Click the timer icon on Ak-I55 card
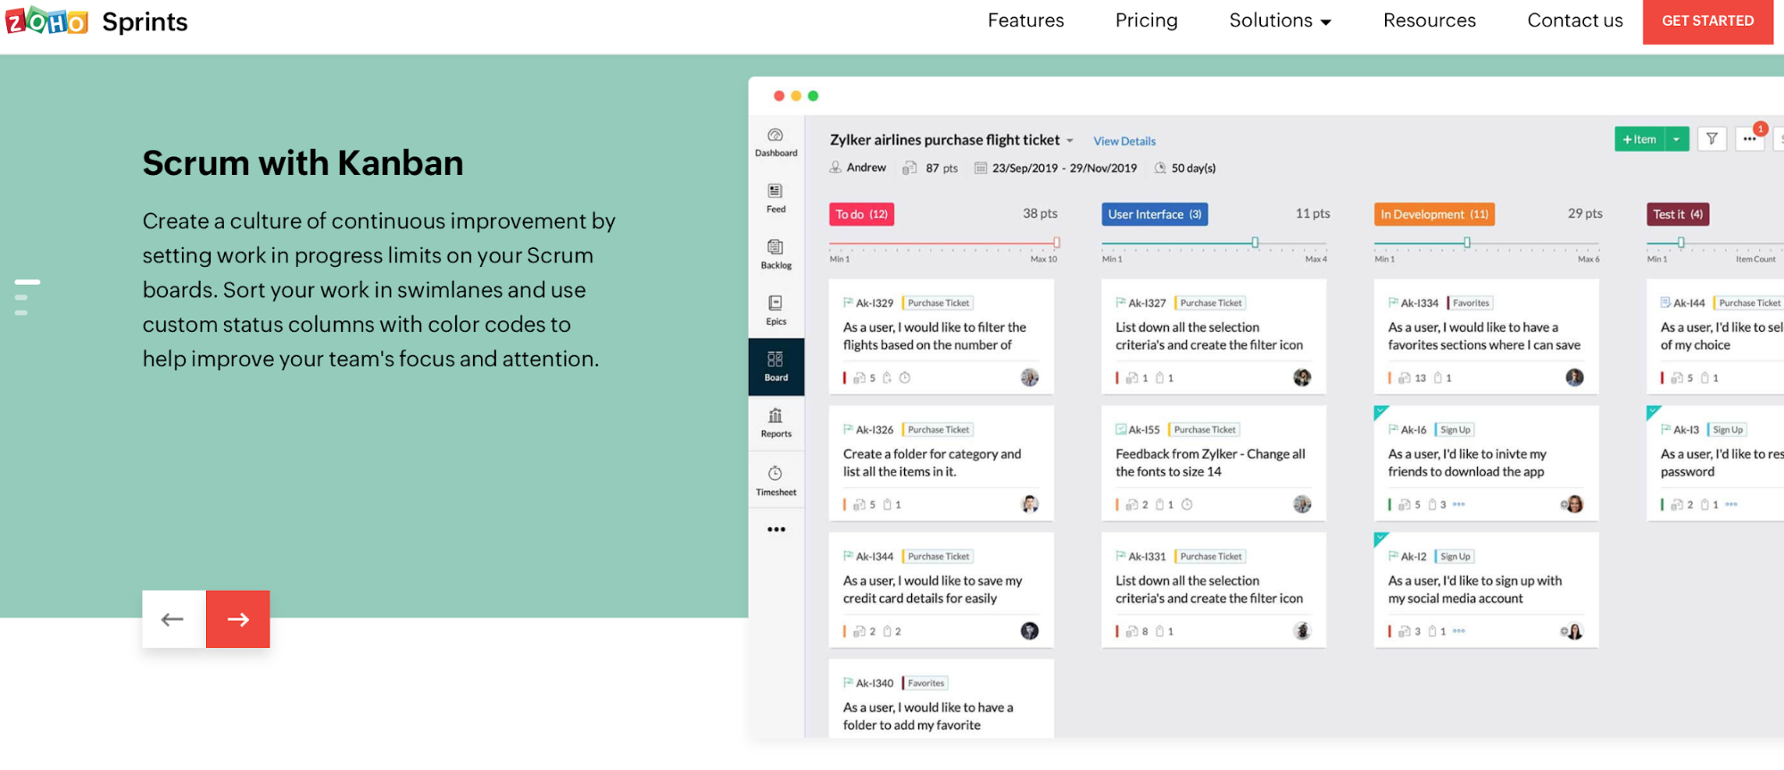Viewport: 1784px width, 770px height. tap(1187, 504)
